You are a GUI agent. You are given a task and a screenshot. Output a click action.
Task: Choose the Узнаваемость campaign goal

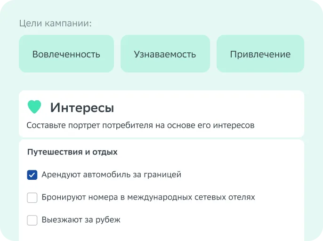point(165,54)
